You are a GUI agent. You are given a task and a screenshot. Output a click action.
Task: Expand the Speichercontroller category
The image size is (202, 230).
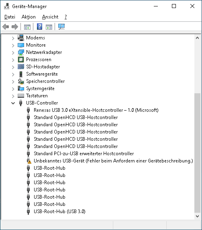point(13,82)
